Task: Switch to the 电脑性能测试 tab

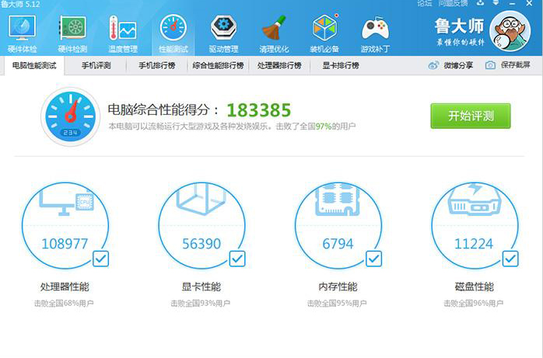Action: click(x=34, y=66)
